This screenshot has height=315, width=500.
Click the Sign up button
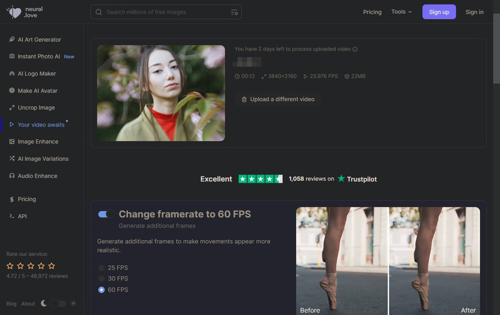point(439,12)
